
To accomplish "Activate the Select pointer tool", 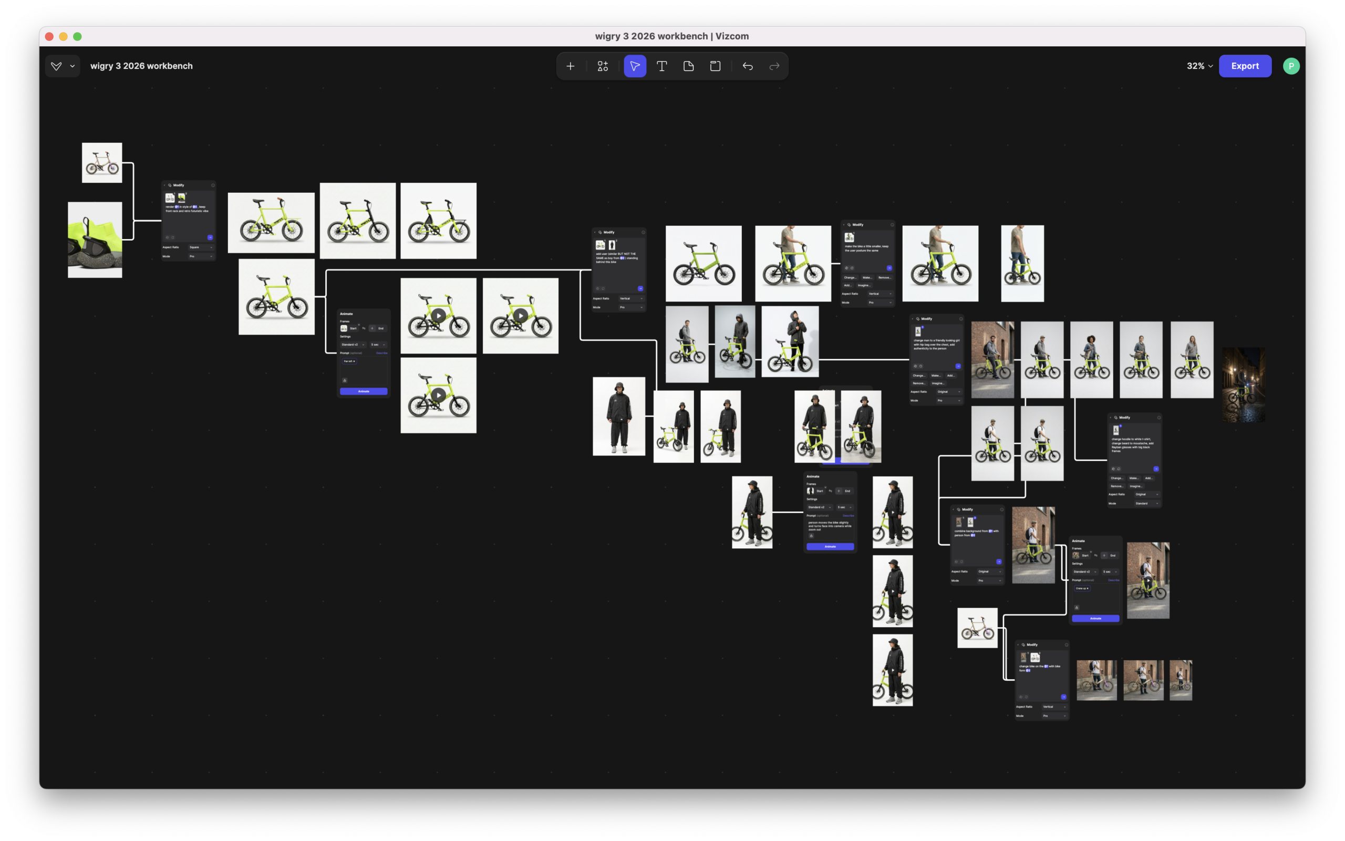I will [635, 66].
